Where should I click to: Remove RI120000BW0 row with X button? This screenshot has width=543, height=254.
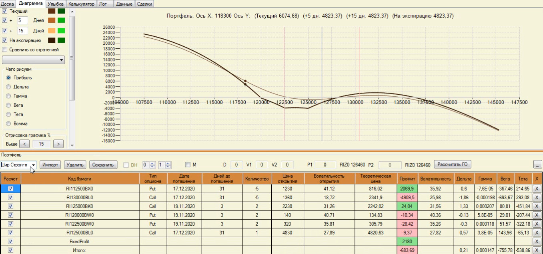coord(537,215)
